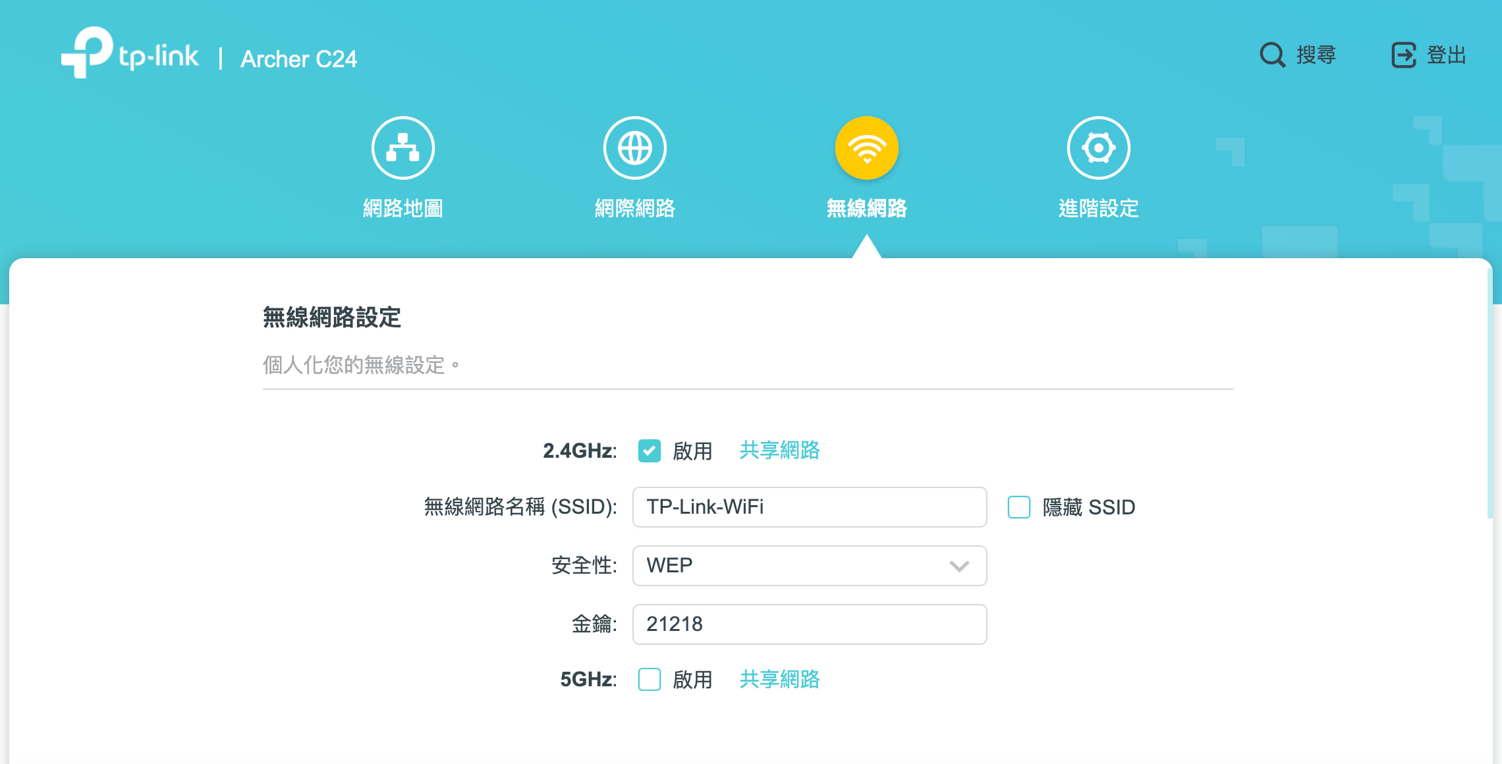Click the SSID field containing TP-Link-WiFi
Screen dimensions: 1502x764
coord(809,507)
